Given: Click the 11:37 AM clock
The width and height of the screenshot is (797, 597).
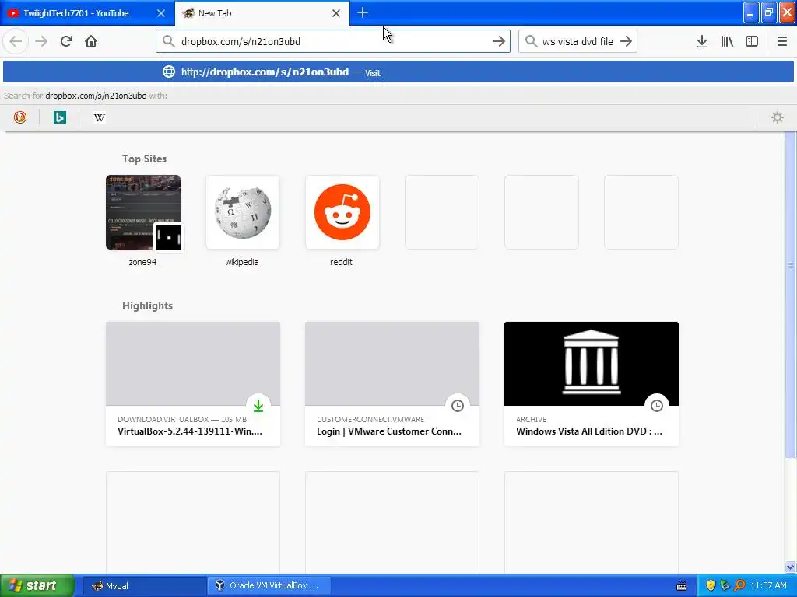Looking at the screenshot, I should [x=768, y=586].
